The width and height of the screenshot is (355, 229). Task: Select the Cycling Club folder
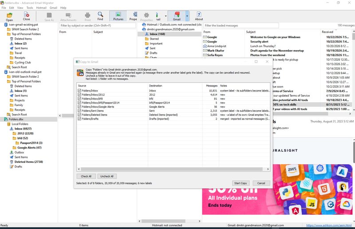coord(23,63)
